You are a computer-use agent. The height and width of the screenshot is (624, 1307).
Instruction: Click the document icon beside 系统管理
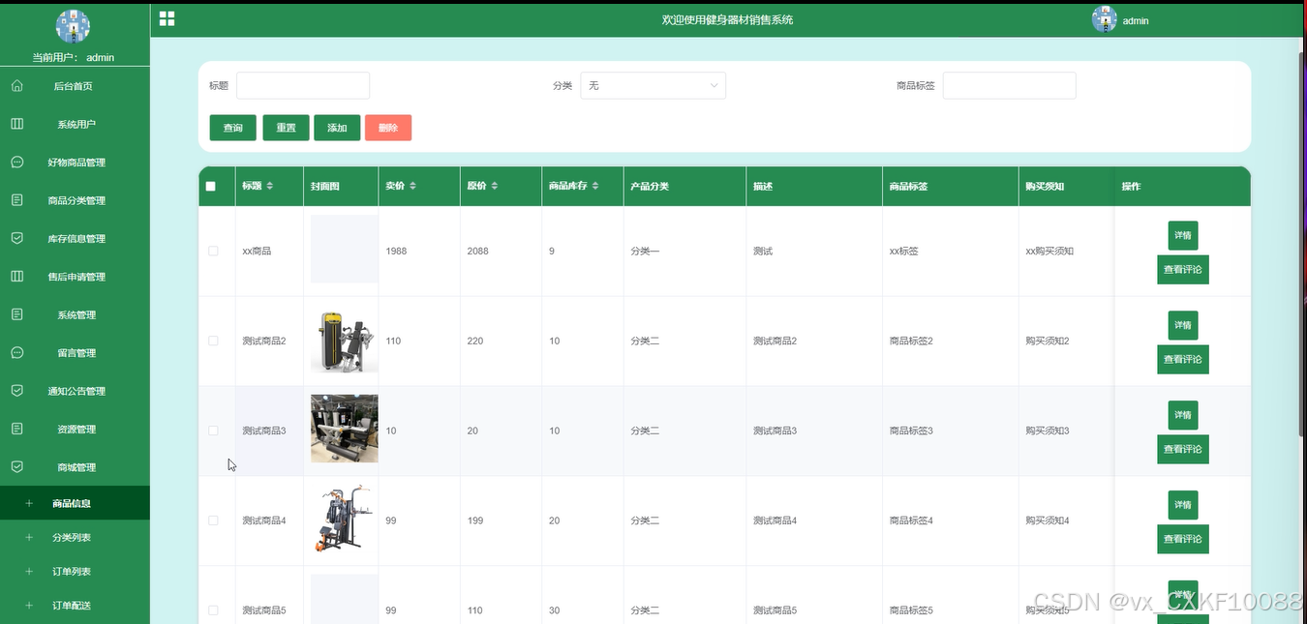point(16,314)
